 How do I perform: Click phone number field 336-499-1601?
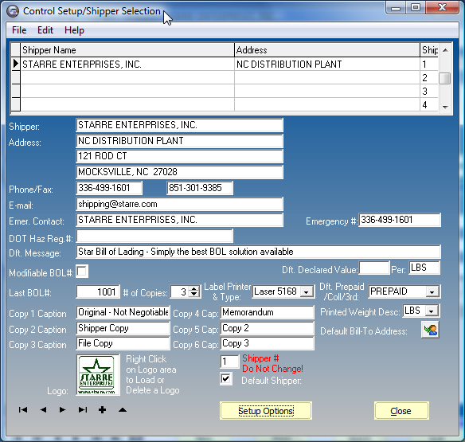point(109,188)
